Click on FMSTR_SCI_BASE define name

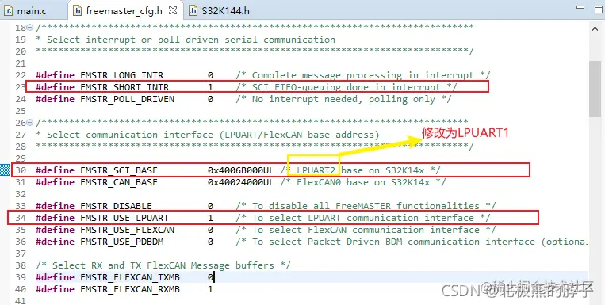tap(119, 170)
